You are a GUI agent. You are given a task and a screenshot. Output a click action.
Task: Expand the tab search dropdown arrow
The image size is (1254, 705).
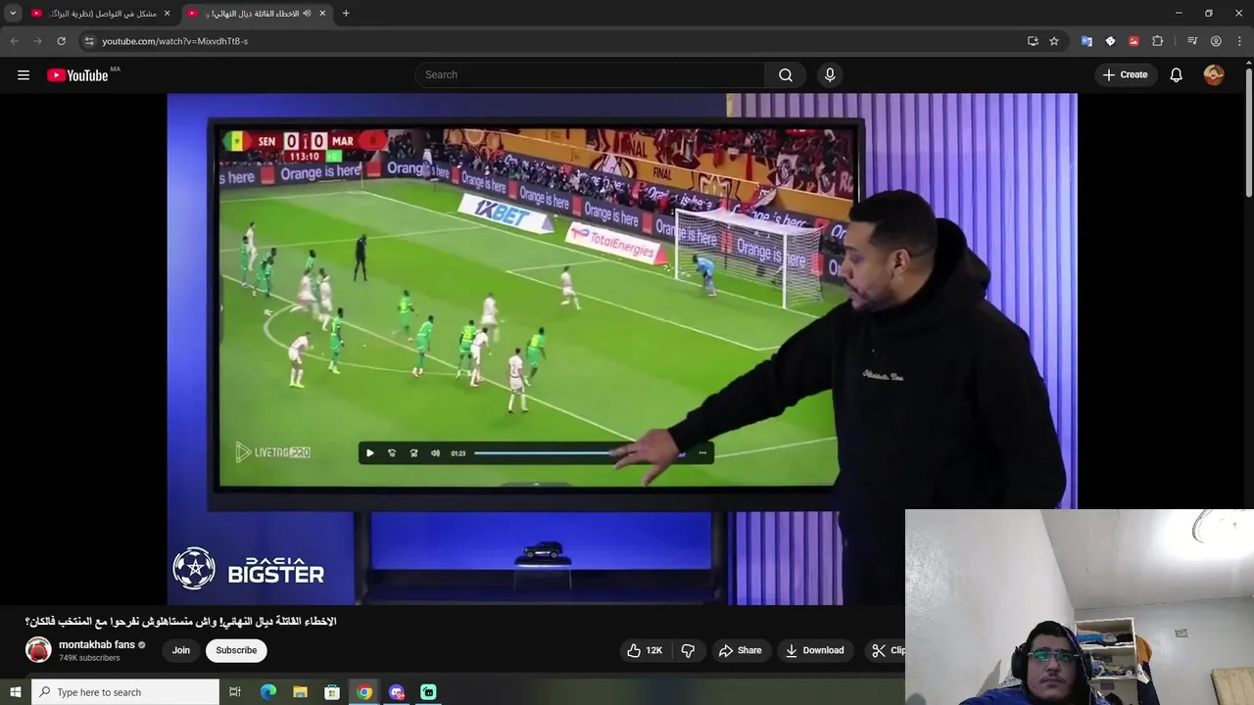(x=13, y=14)
